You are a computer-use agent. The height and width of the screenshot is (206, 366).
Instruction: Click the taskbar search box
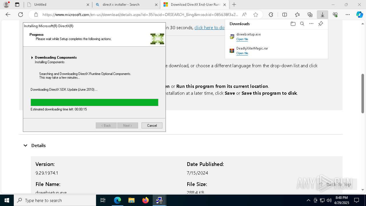click(x=55, y=200)
